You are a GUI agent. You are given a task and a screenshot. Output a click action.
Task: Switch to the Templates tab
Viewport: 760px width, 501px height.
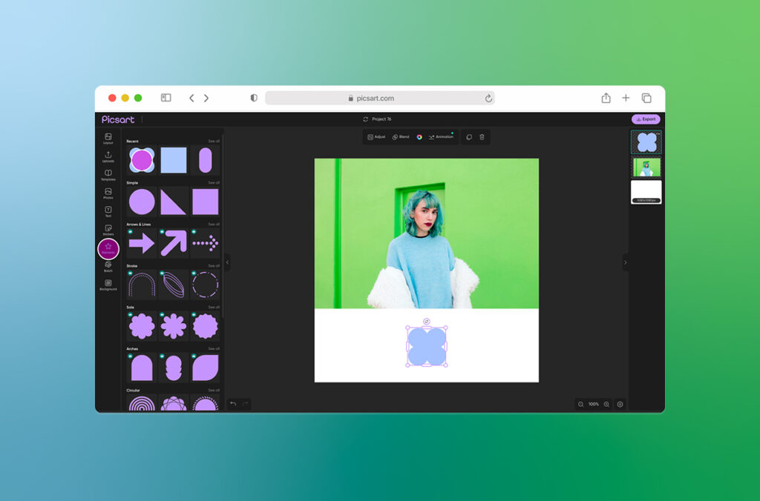coord(108,175)
